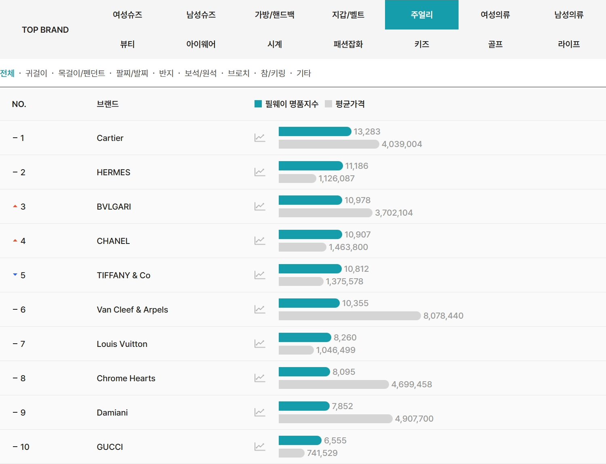Viewport: 606px width, 464px height.
Task: Switch to the 지갑/벨트 category tab
Action: coord(348,15)
